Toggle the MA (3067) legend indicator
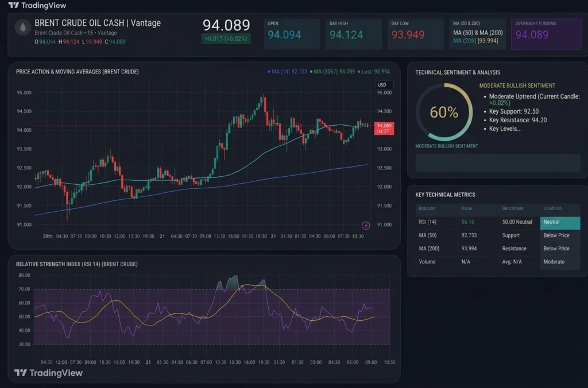Viewport: 588px width, 388px height. coord(332,72)
